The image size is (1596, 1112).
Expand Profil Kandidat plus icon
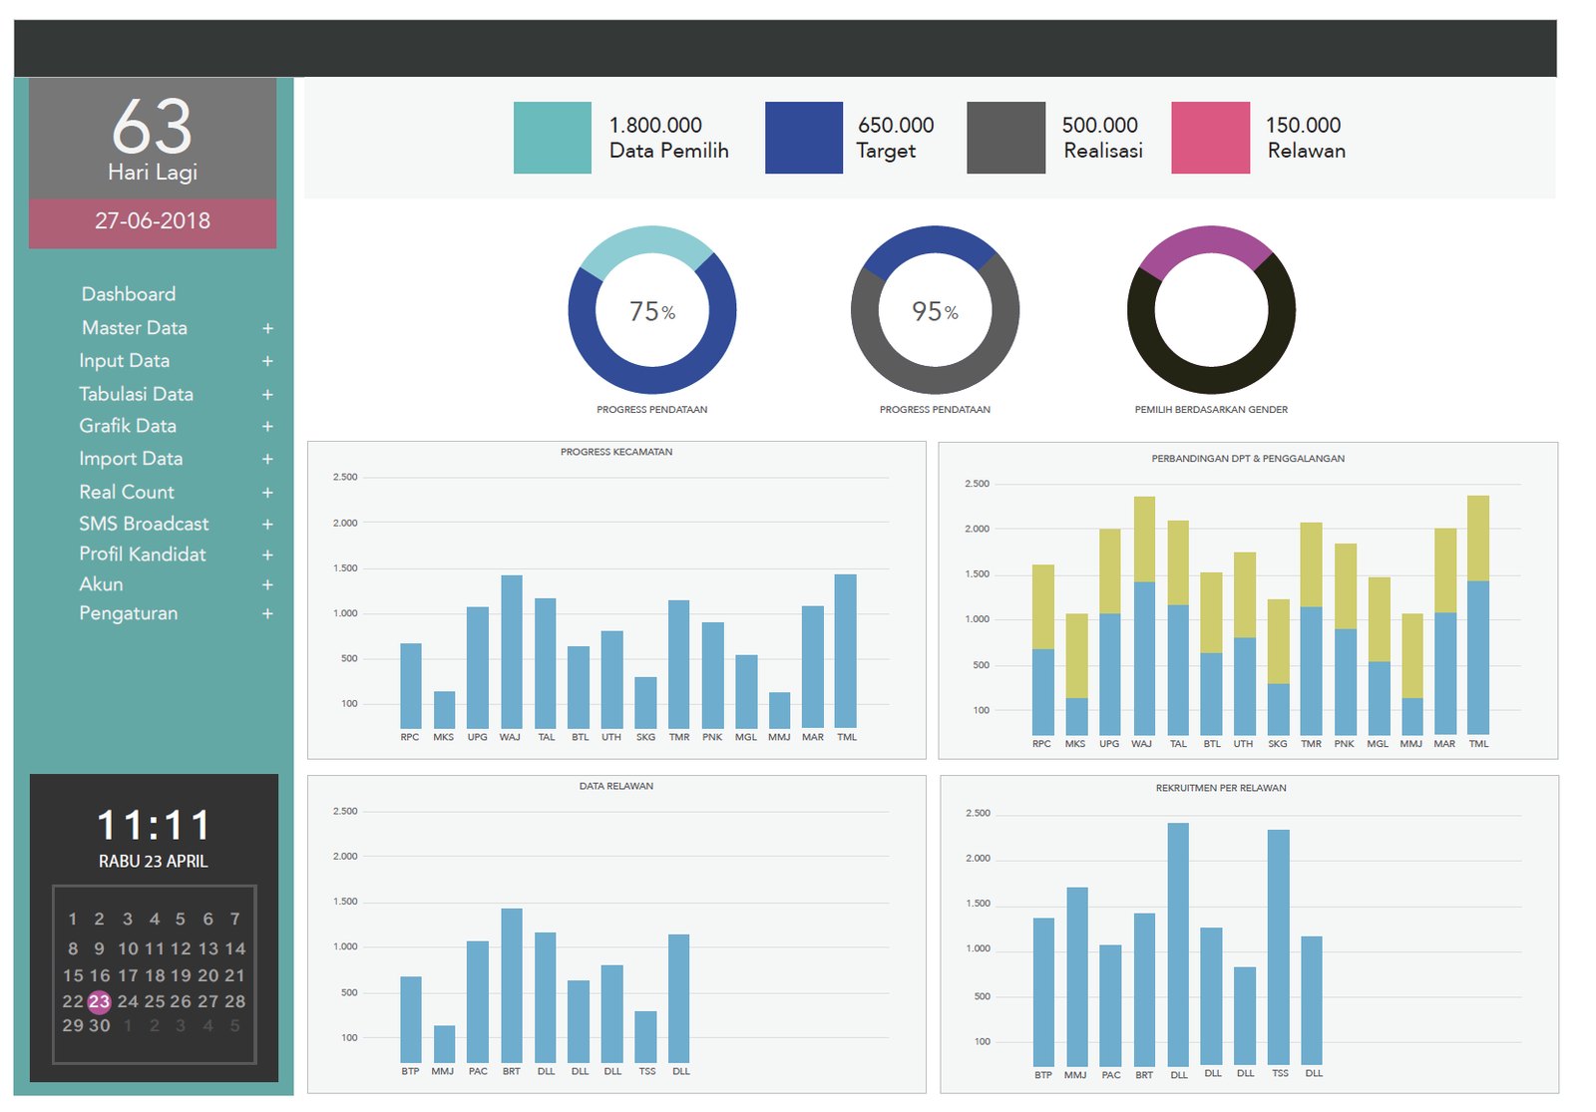pyautogui.click(x=267, y=555)
